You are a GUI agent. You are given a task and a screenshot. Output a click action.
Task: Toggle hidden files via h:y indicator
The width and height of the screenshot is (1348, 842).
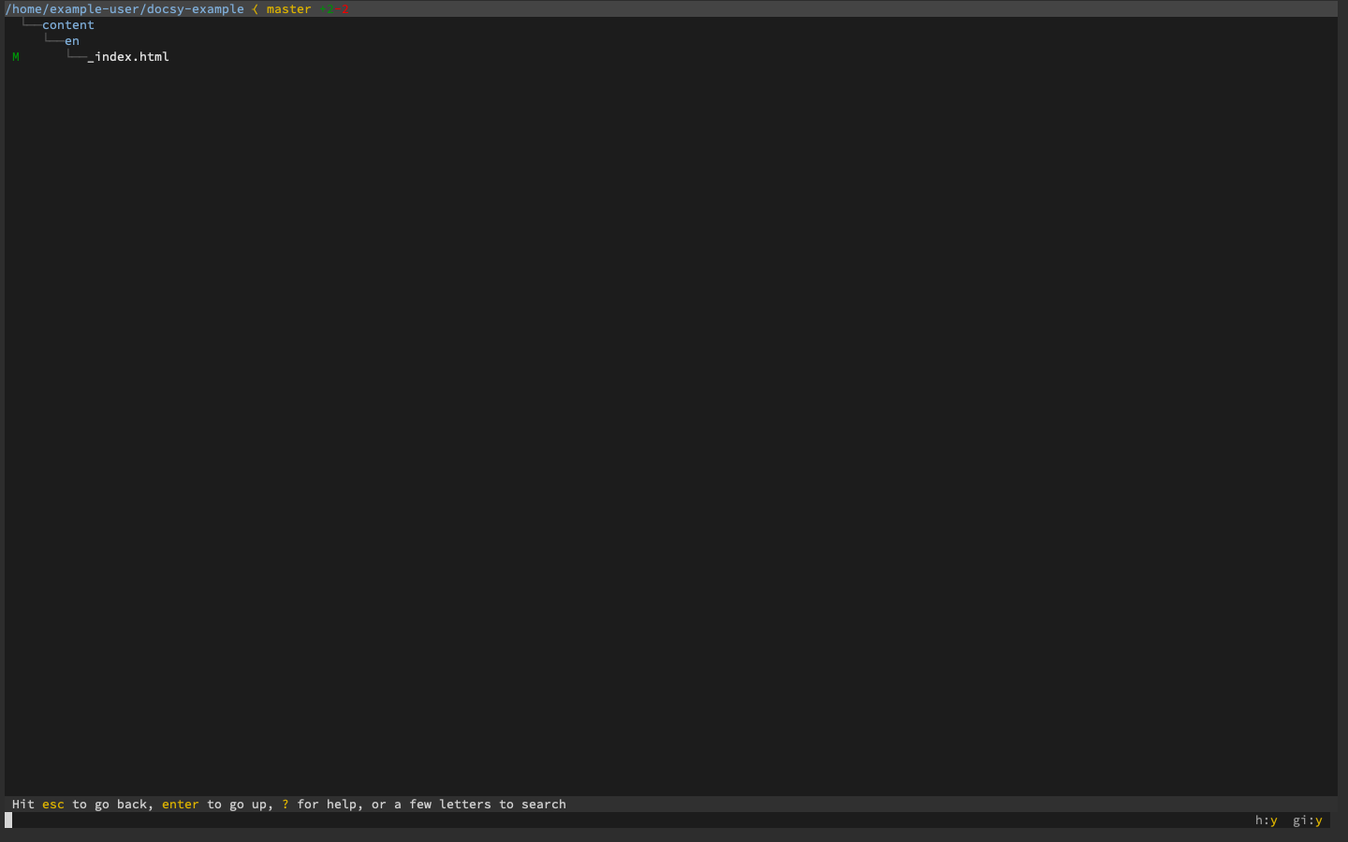tap(1266, 820)
